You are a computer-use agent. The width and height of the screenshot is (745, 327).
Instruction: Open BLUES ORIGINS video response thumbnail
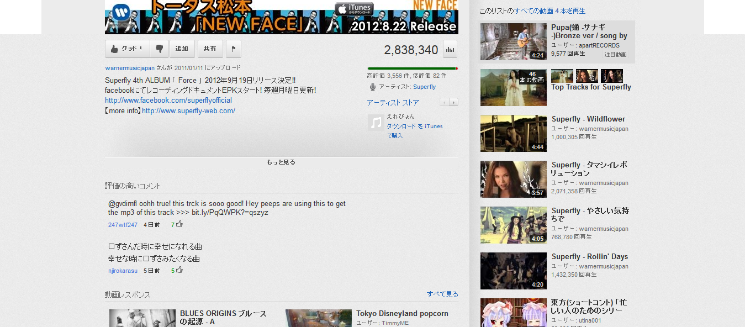[x=142, y=318]
